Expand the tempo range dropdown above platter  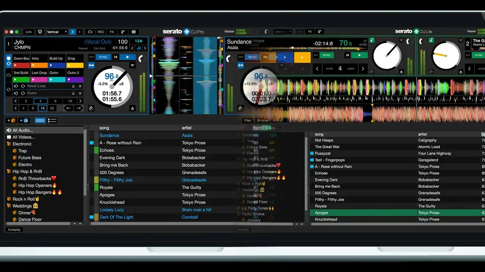point(132,65)
